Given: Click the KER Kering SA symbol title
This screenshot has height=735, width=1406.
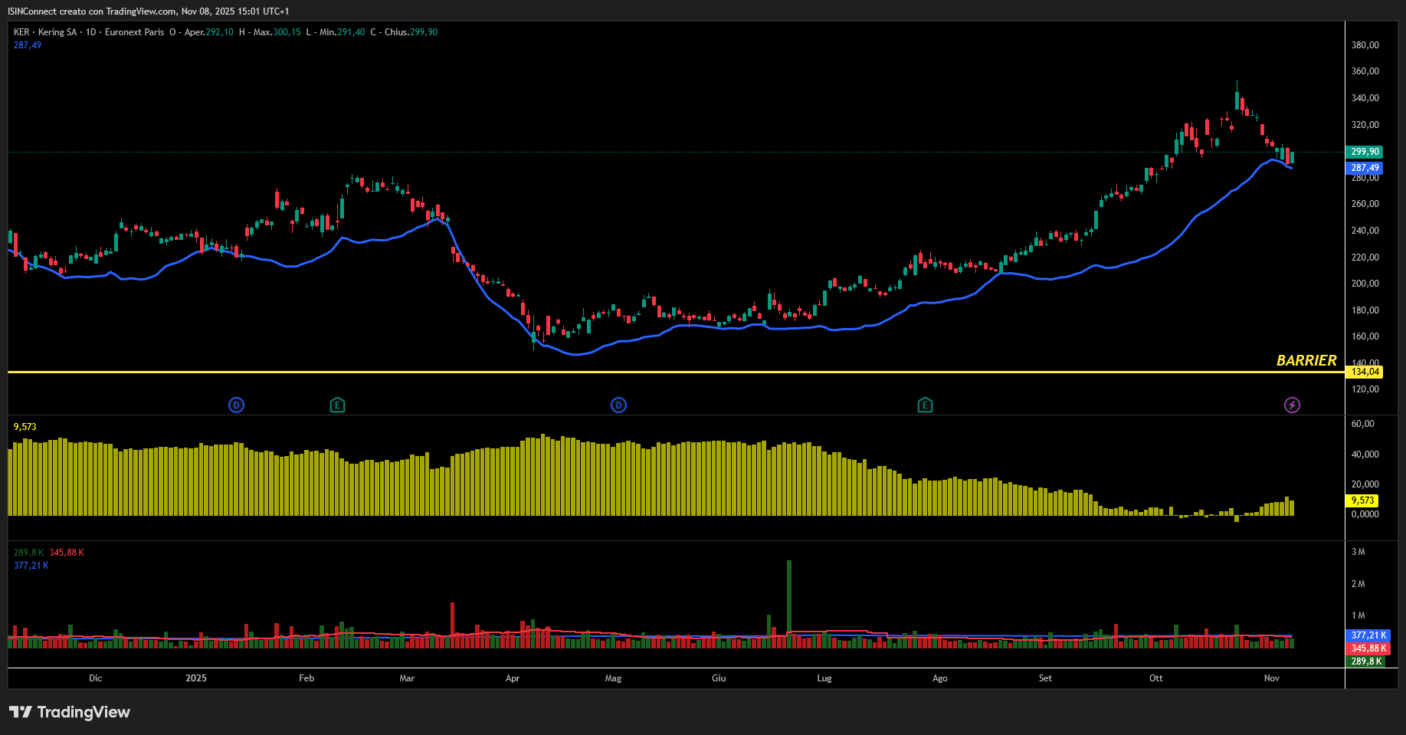Looking at the screenshot, I should (x=46, y=32).
